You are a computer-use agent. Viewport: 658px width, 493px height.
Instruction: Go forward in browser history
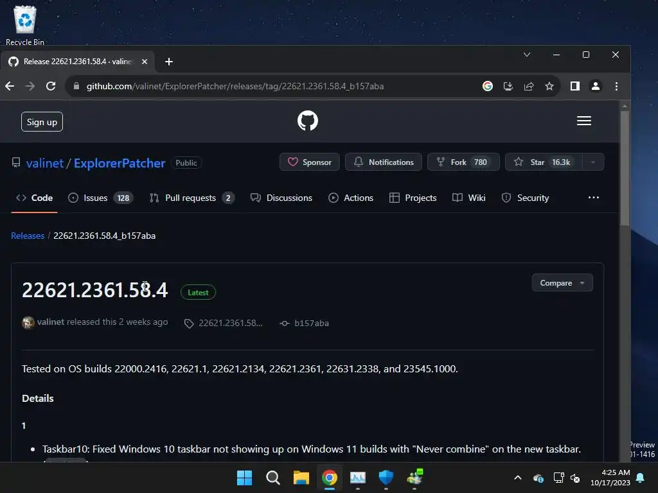point(30,86)
